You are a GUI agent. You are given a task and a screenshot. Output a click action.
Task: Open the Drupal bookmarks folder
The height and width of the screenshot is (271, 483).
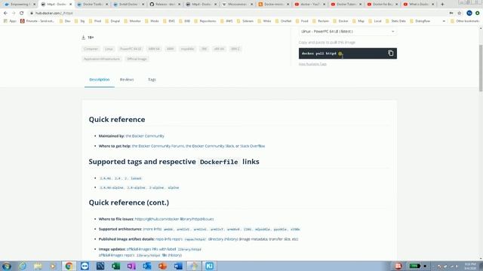click(x=112, y=21)
